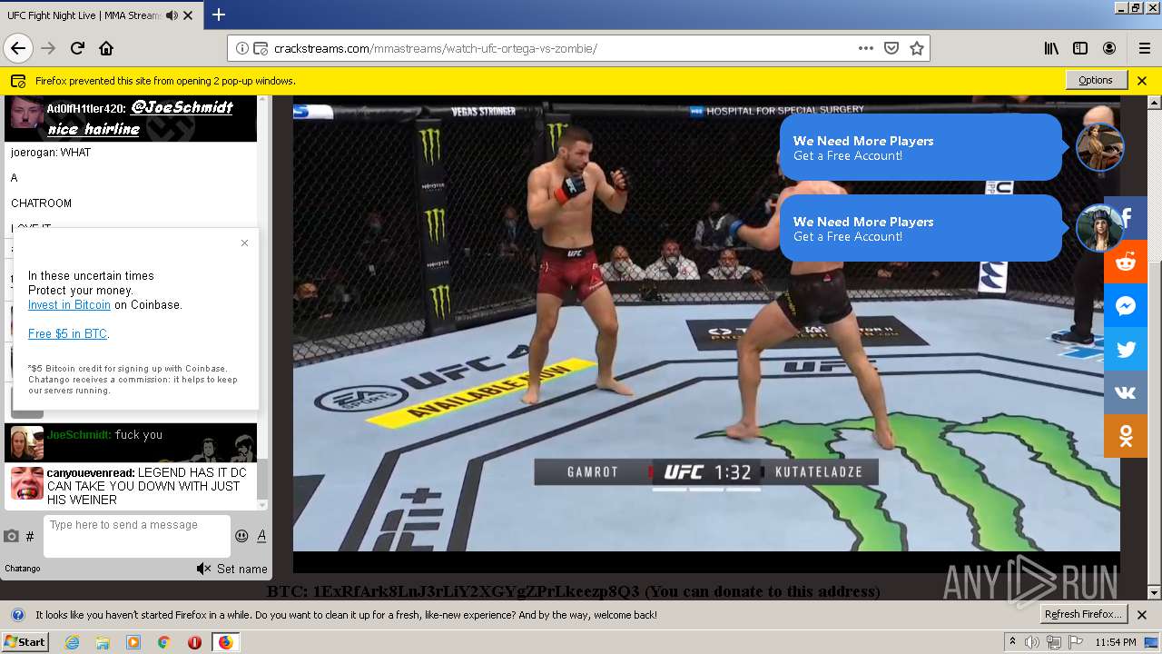This screenshot has height=654, width=1162.
Task: Share stream on Twitter
Action: (1126, 349)
